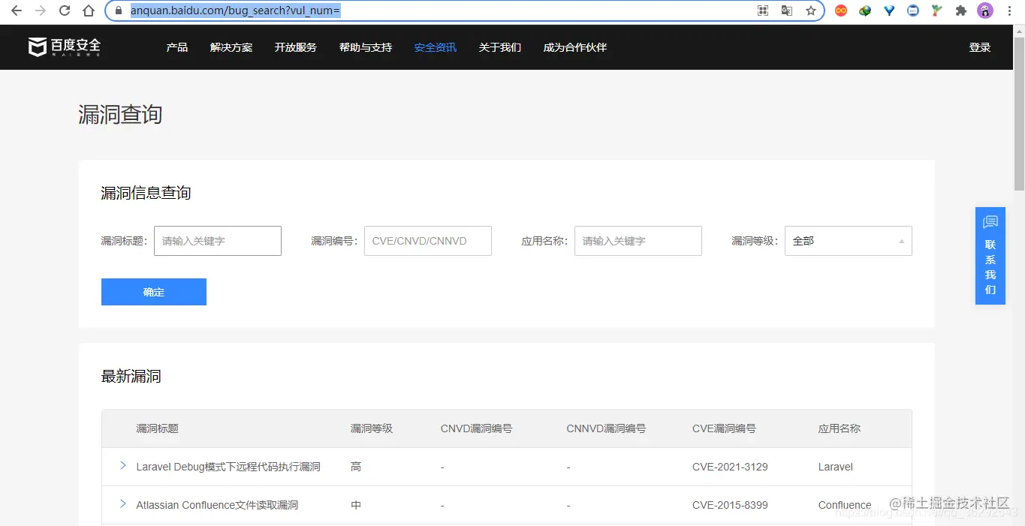
Task: Open the Google Translate page icon
Action: (x=786, y=11)
